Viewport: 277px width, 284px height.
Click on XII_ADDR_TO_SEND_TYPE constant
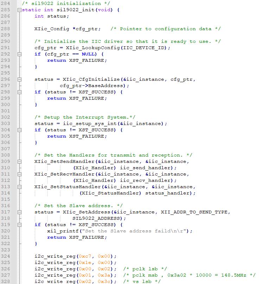[194, 212]
